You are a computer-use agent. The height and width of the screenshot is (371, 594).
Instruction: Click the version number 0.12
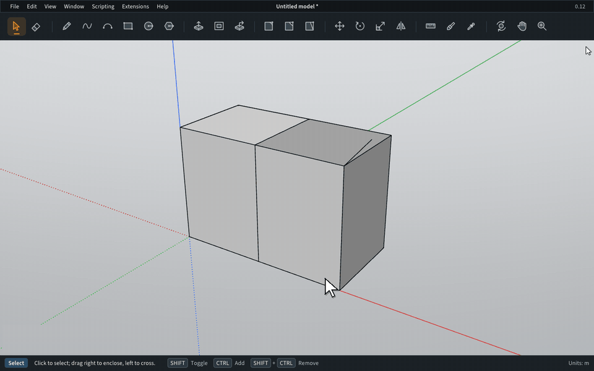click(580, 6)
